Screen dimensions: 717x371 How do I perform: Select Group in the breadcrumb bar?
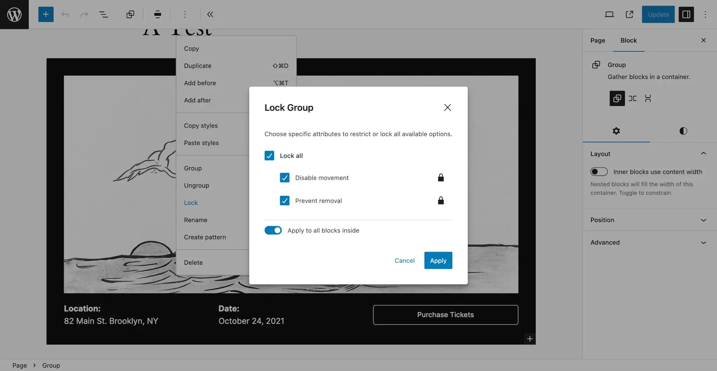pyautogui.click(x=51, y=365)
